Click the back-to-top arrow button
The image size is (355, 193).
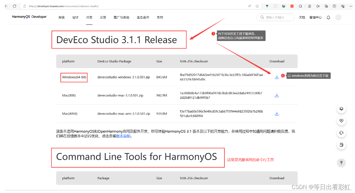341,163
